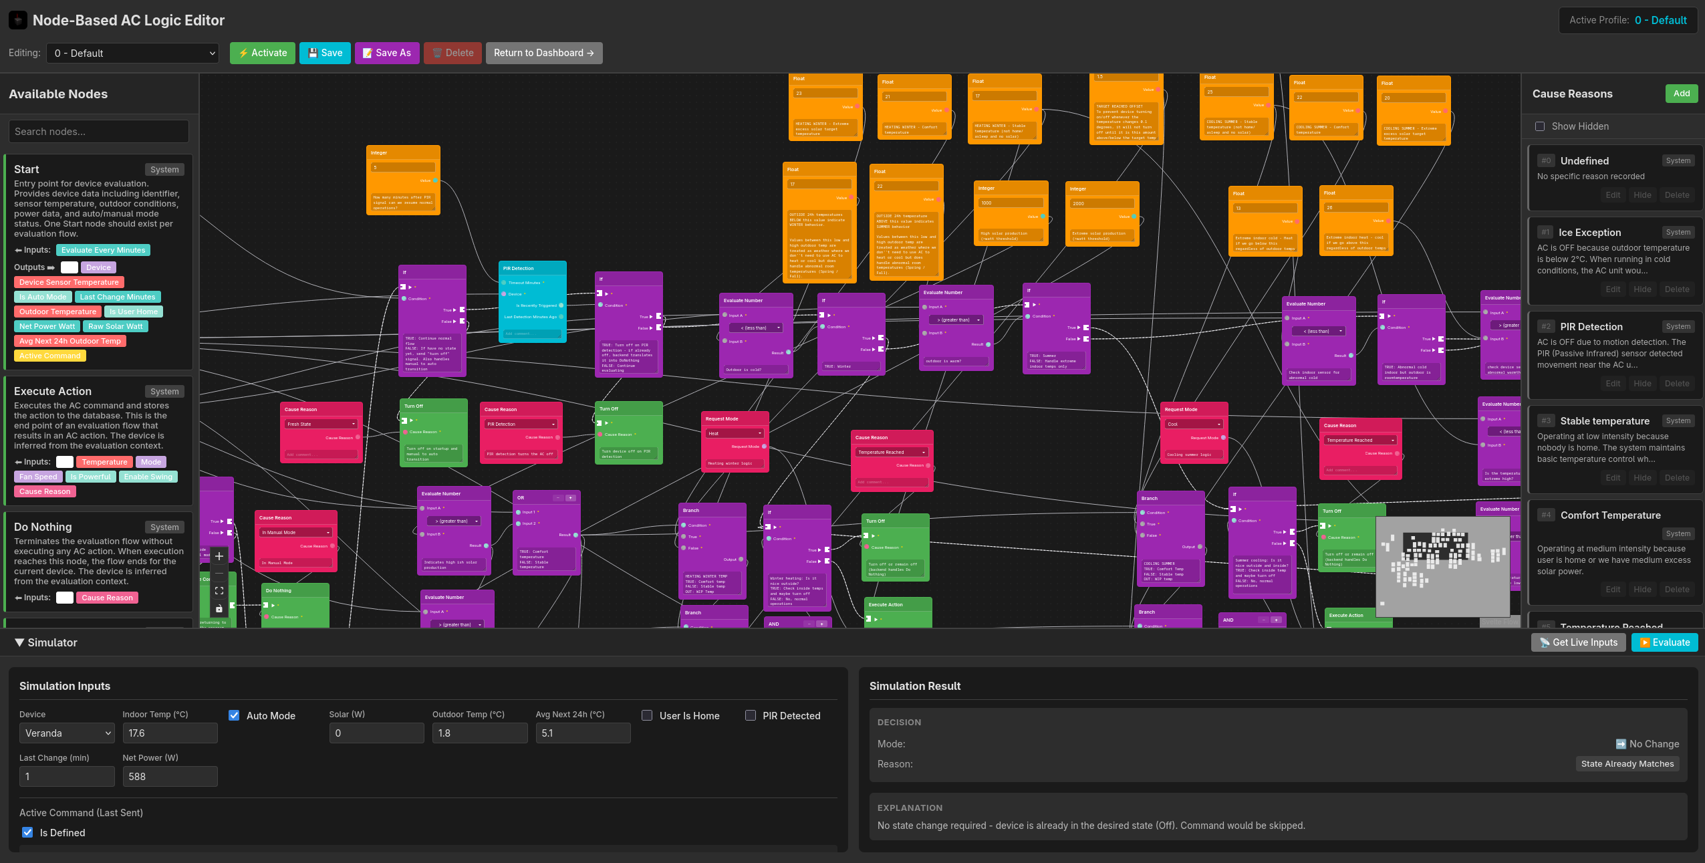This screenshot has width=1705, height=863.
Task: Hide the Ice Exception cause reason
Action: pyautogui.click(x=1642, y=289)
